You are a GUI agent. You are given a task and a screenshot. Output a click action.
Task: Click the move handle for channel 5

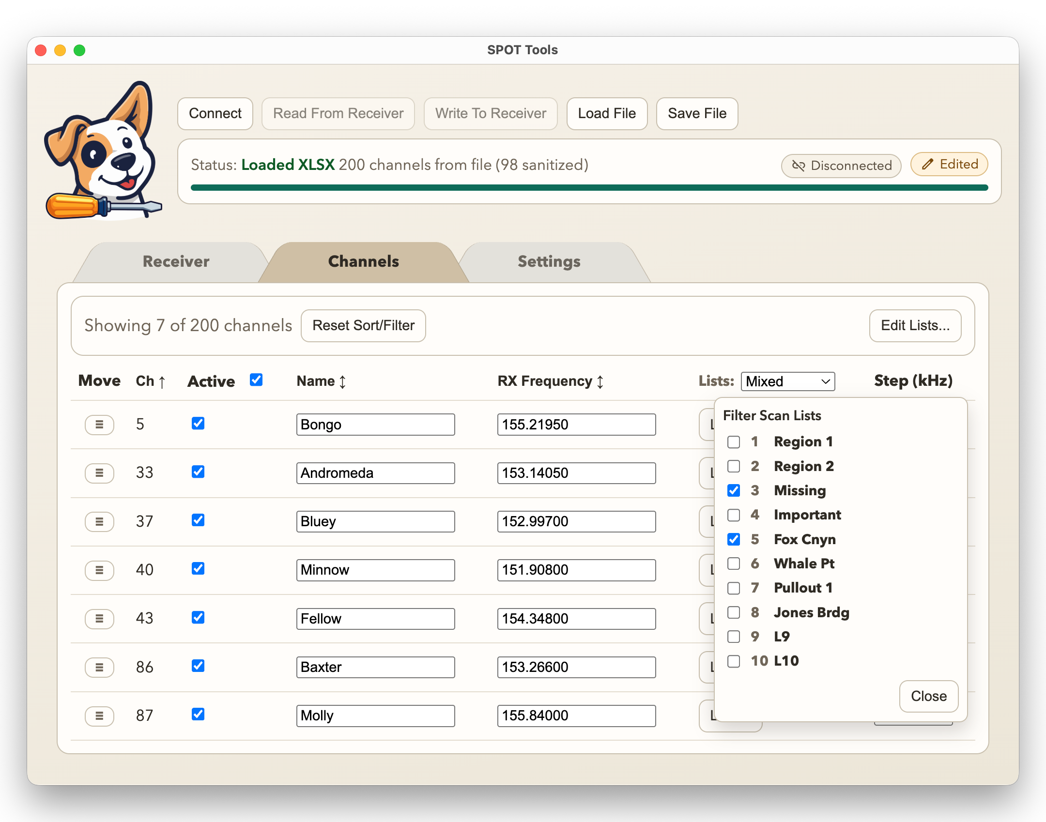[x=99, y=425]
